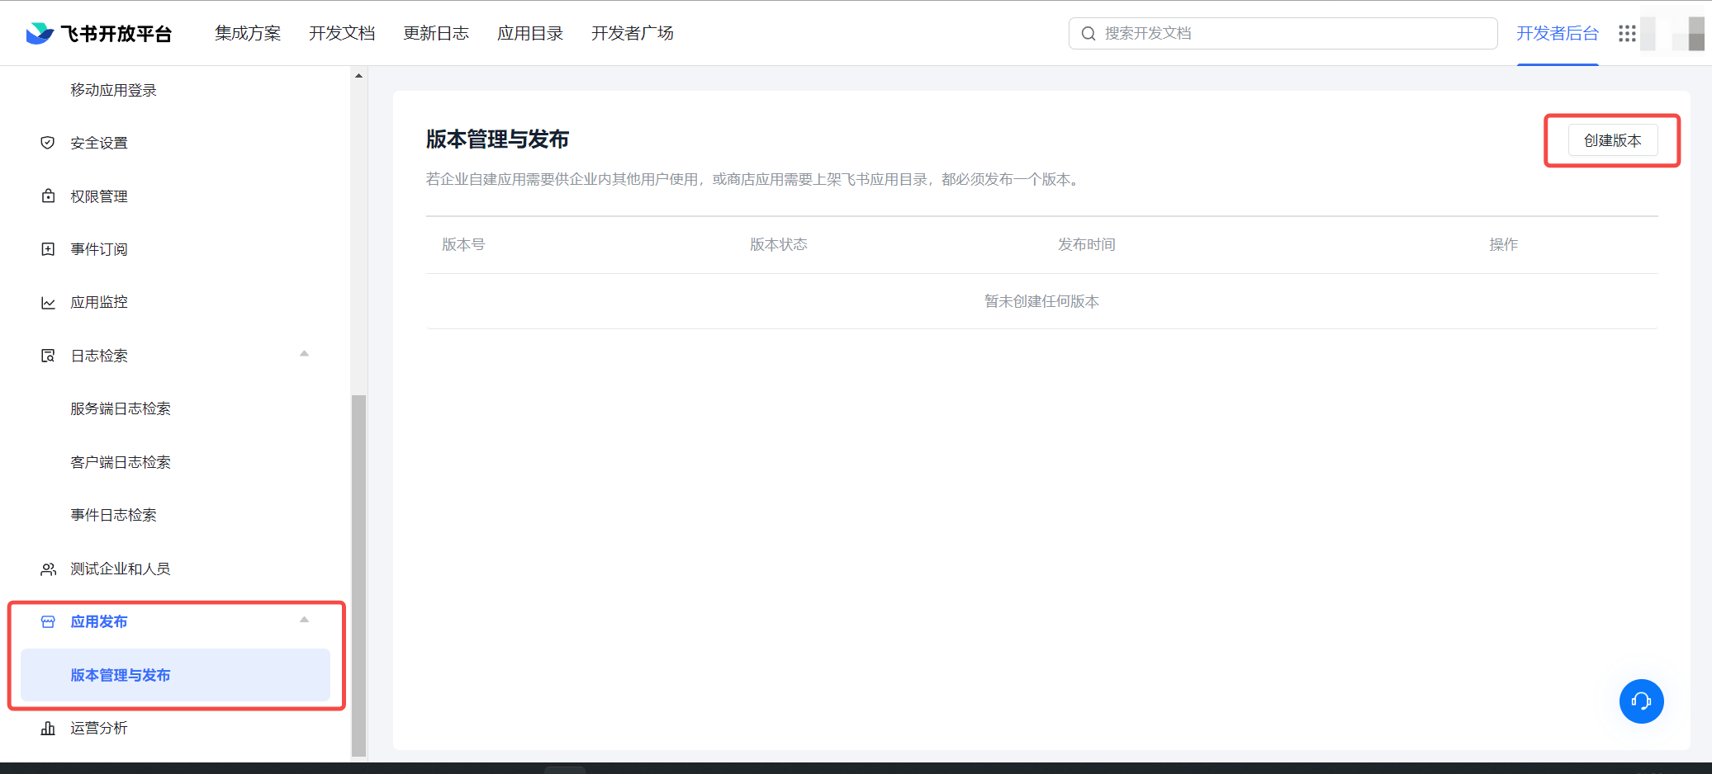
Task: Select 版本管理与发布 in the sidebar
Action: click(x=121, y=675)
